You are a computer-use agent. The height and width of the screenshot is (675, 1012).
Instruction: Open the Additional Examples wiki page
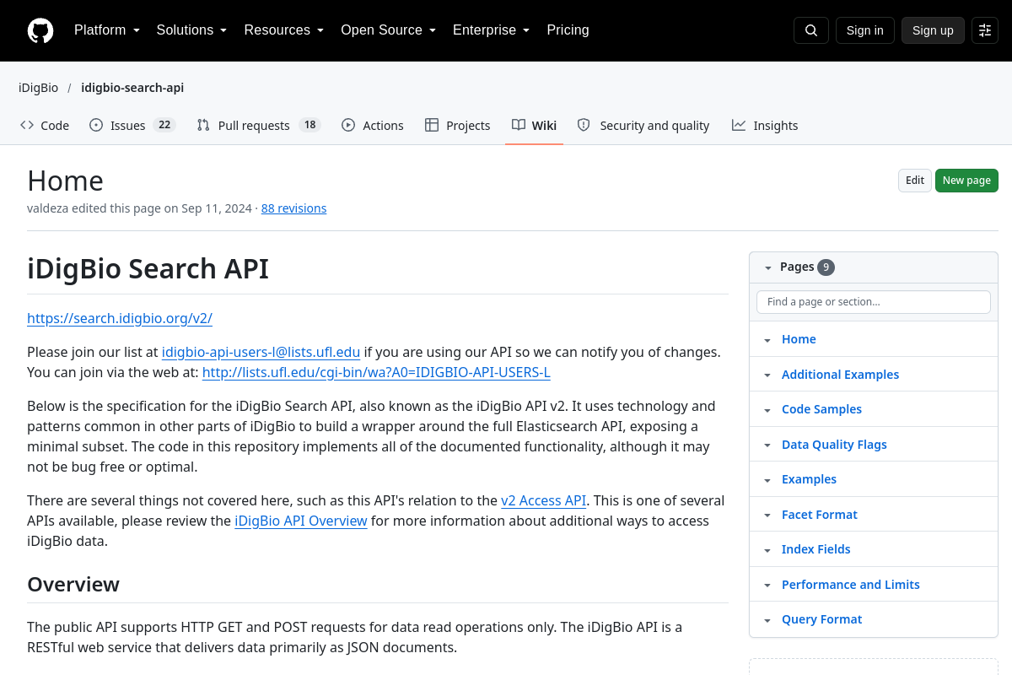(840, 375)
